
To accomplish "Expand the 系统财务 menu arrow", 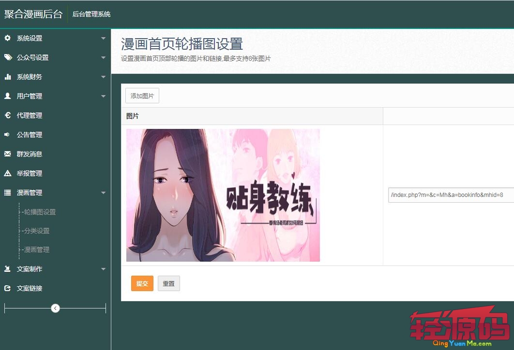I will pos(103,77).
